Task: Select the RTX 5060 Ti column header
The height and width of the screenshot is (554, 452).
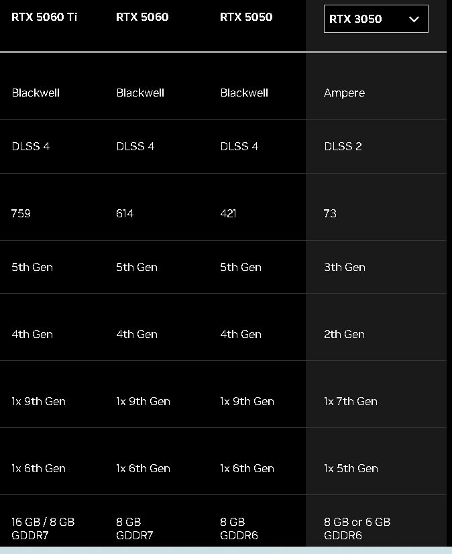Action: coord(44,17)
